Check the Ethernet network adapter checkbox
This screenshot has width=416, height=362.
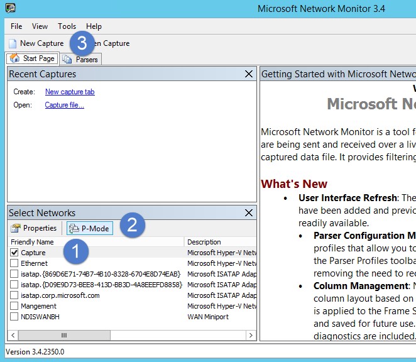point(14,263)
